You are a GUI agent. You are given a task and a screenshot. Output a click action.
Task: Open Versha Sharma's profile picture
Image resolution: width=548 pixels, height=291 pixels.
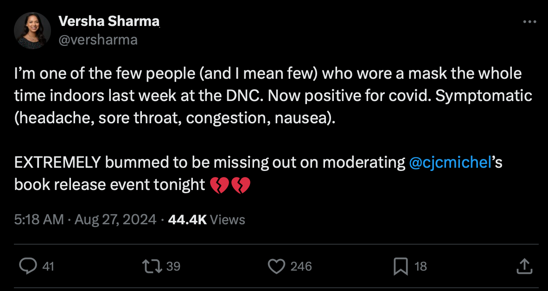tap(32, 31)
